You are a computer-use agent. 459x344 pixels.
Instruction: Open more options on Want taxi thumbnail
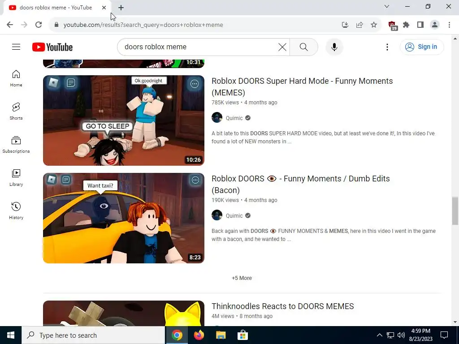195,180
